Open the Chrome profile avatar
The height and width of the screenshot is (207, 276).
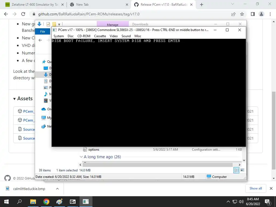[261, 14]
